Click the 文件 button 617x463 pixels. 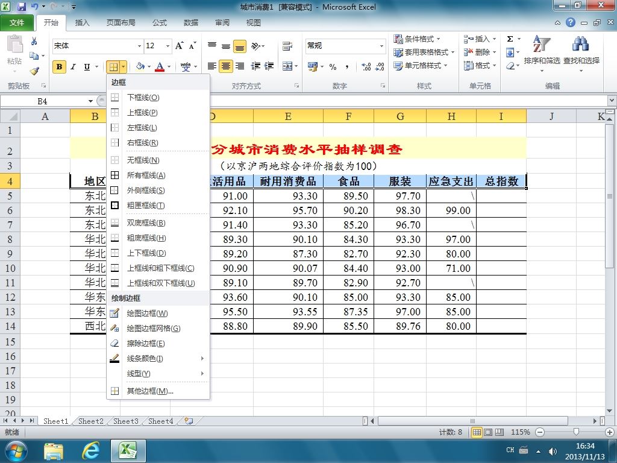pos(17,22)
